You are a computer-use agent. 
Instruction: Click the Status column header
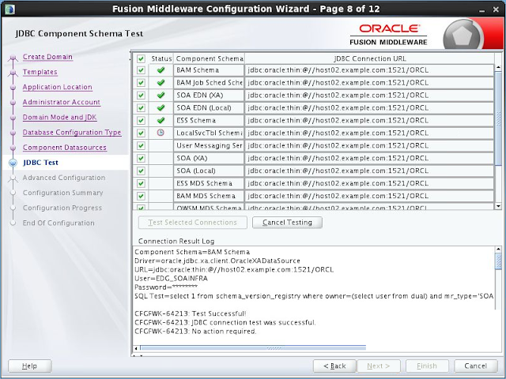point(161,58)
